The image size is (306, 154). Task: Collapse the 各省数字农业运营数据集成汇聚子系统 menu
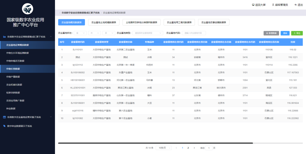pyautogui.click(x=51, y=37)
